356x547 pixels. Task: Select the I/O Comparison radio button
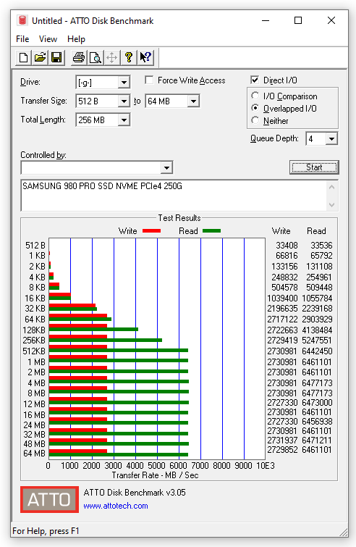[x=255, y=96]
